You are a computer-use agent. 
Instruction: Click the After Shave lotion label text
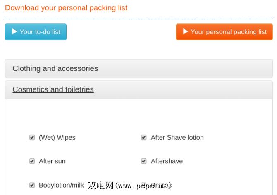pos(177,138)
